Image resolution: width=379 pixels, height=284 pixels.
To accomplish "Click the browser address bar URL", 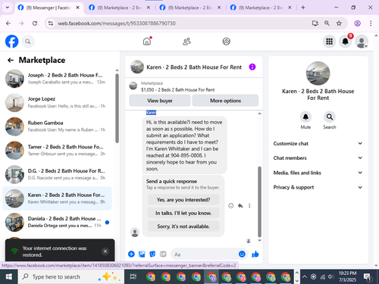I will coord(117,23).
